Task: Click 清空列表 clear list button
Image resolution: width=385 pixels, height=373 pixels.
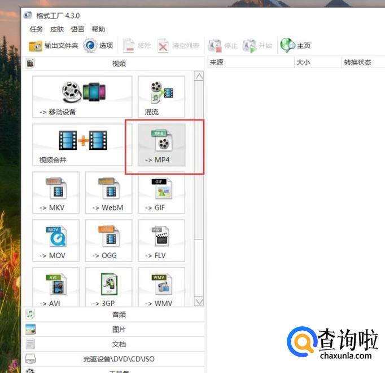Action: tap(178, 46)
